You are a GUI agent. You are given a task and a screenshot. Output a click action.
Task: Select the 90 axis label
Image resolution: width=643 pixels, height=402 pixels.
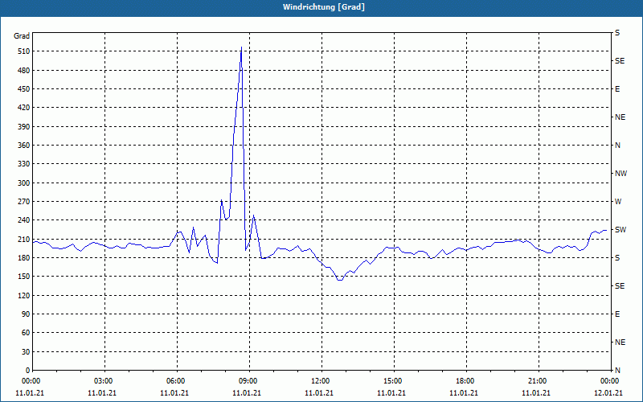(x=26, y=314)
